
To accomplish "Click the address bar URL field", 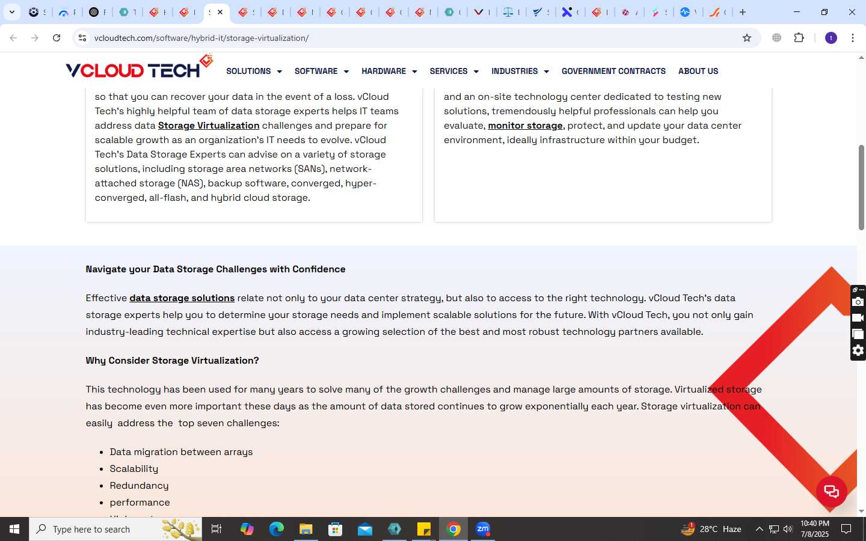I will click(415, 38).
